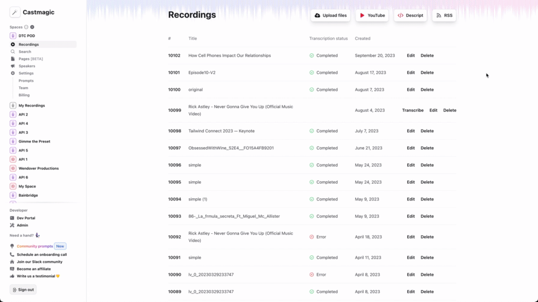Image resolution: width=538 pixels, height=302 pixels.
Task: Open the Recordings menu item
Action: pos(29,45)
